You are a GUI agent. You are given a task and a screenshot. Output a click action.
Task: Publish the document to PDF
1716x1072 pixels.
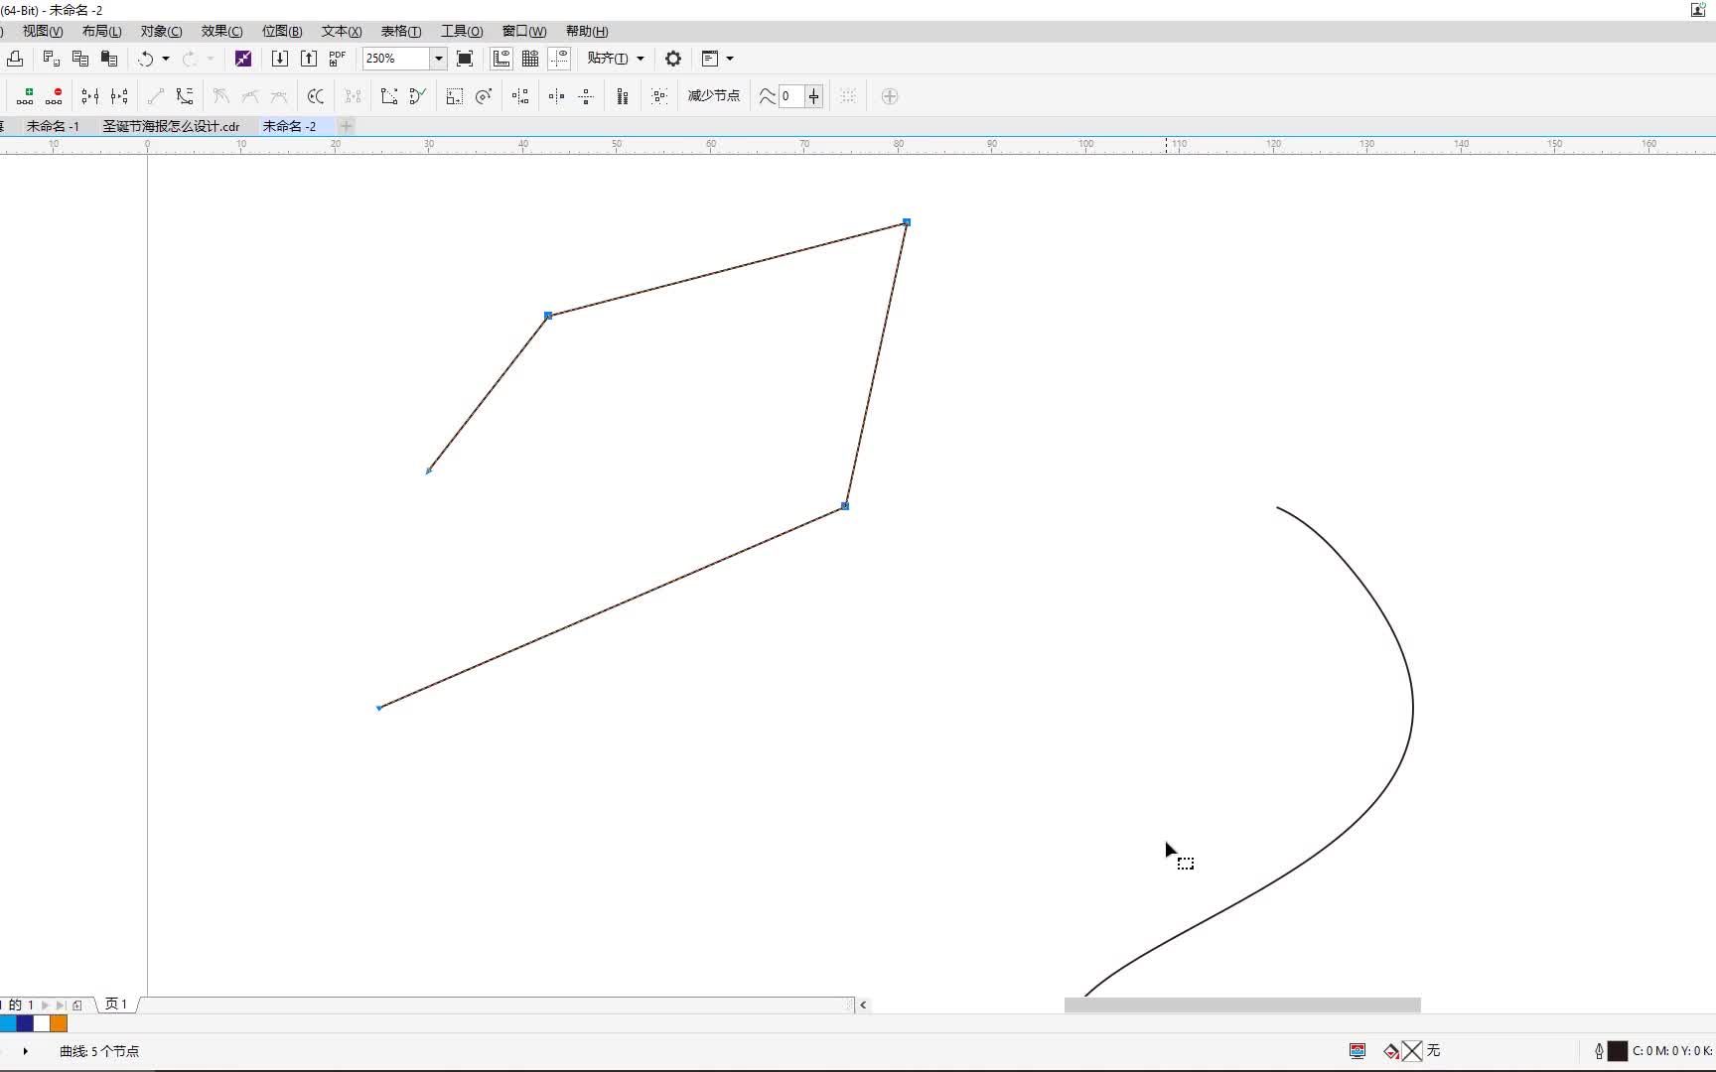pos(338,59)
